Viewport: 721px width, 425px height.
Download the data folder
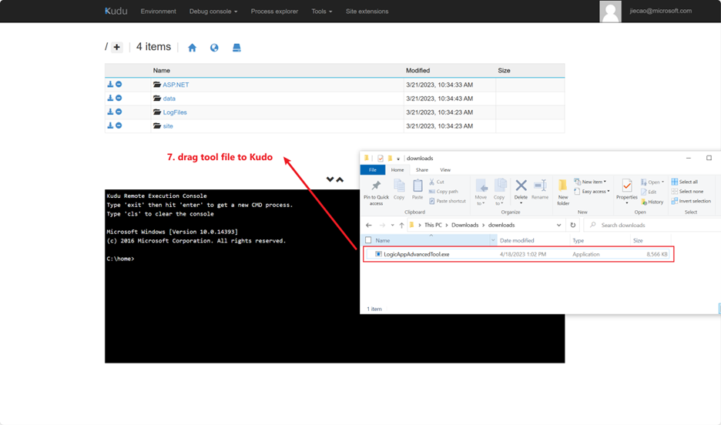(110, 99)
